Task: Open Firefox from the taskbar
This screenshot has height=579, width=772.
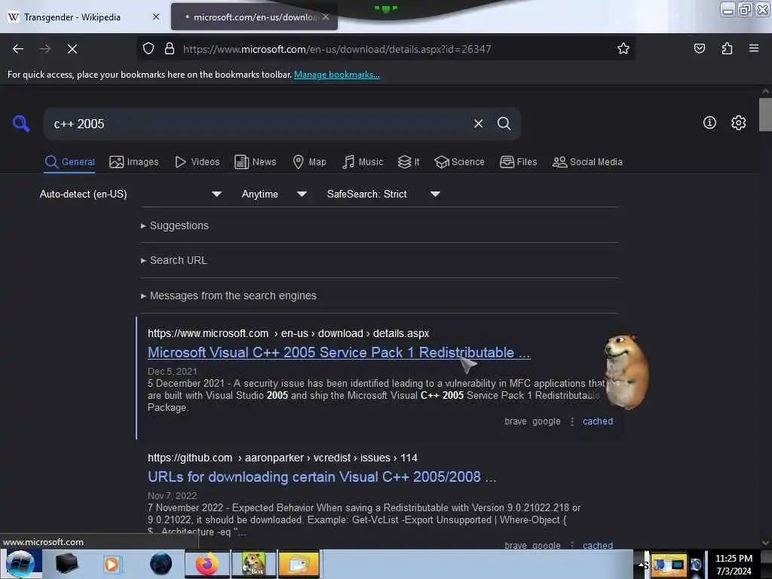Action: 207,564
